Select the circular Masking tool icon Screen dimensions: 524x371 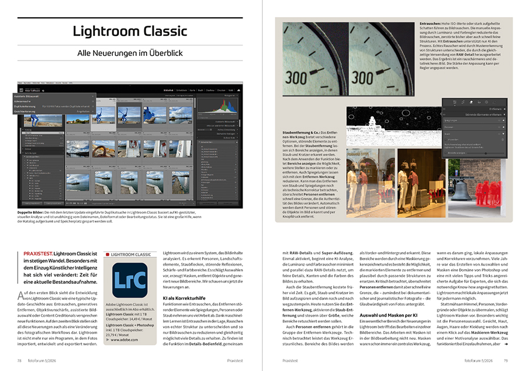pyautogui.click(x=486, y=102)
